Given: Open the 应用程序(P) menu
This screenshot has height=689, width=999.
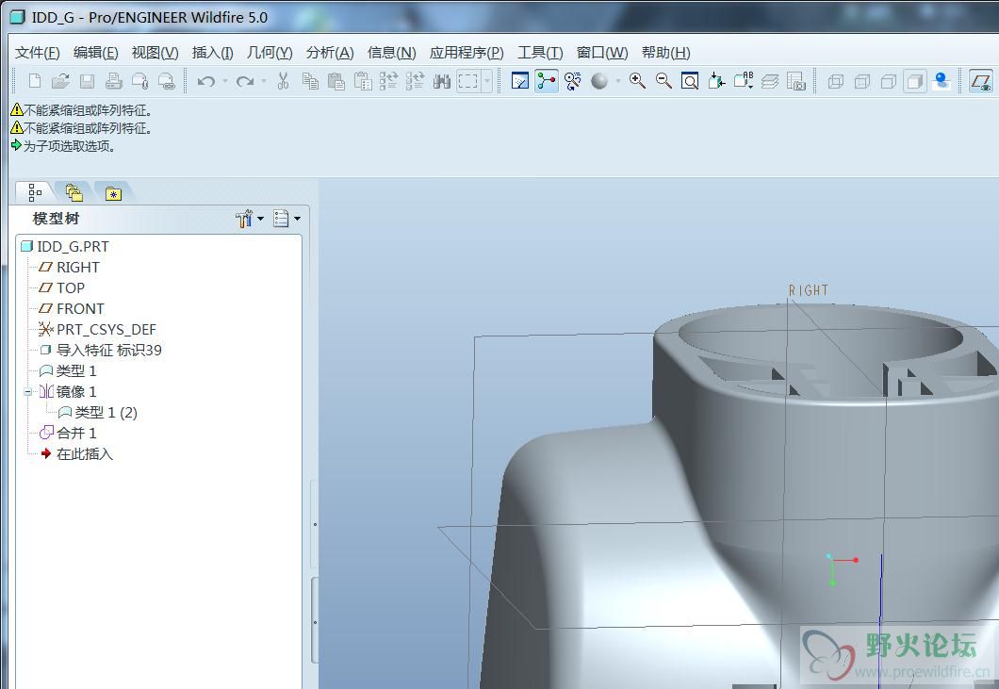Looking at the screenshot, I should tap(467, 52).
